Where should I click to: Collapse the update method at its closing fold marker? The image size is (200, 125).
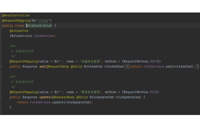1,107
